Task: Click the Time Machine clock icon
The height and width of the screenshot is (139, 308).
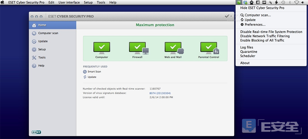Action: 283,2
